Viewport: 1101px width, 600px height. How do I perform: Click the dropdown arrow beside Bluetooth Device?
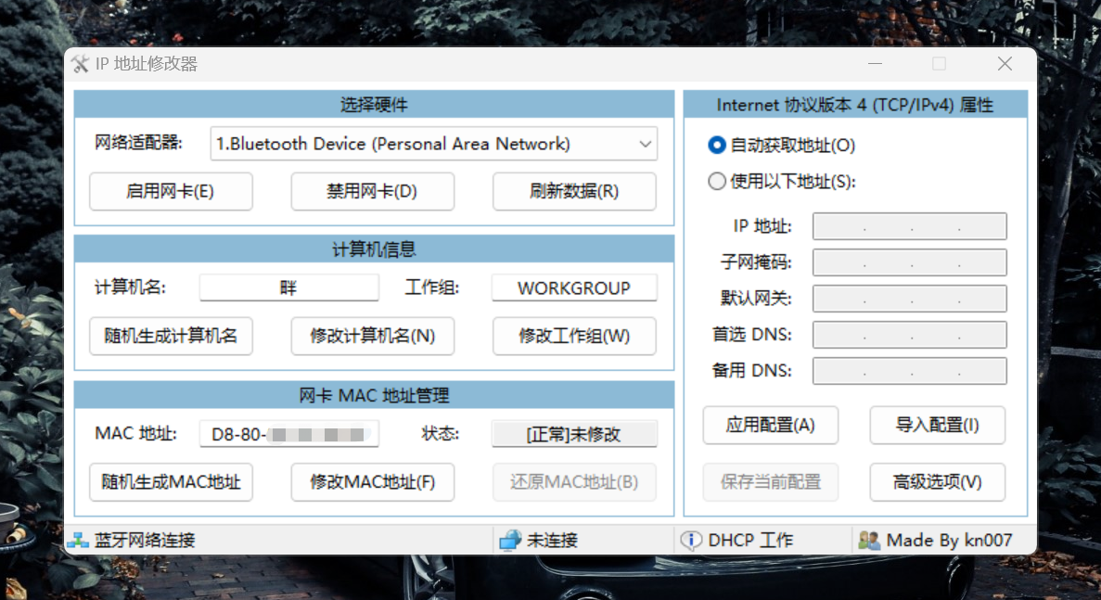coord(645,144)
